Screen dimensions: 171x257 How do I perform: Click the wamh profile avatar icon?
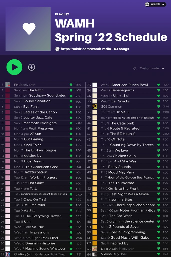click(147, 4)
